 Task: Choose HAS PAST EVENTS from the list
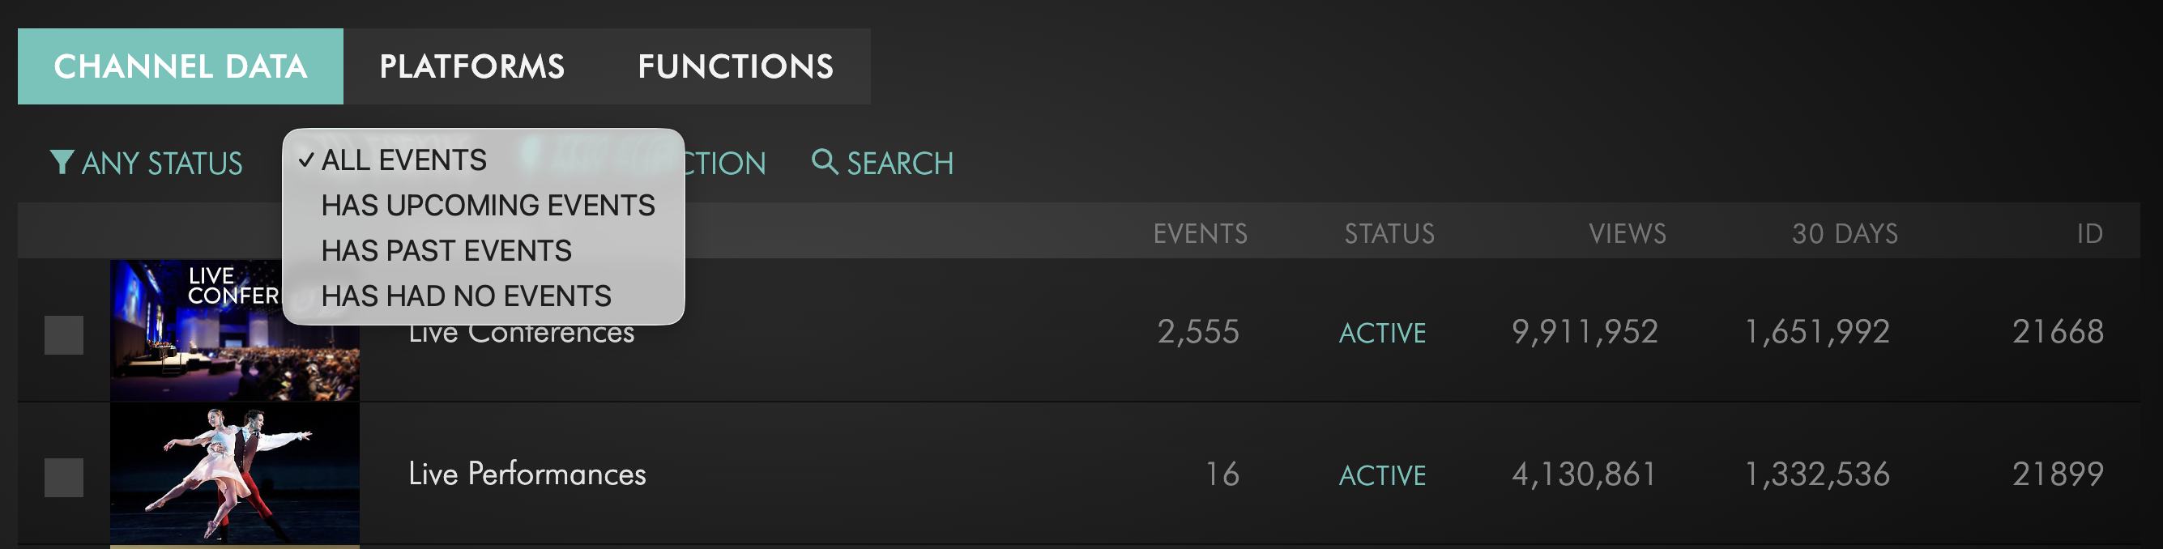(446, 251)
